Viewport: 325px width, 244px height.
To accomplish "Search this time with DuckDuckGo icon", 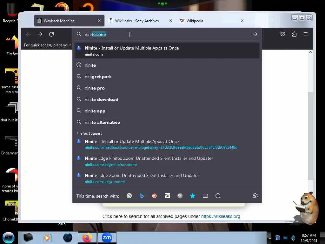I will (155, 196).
